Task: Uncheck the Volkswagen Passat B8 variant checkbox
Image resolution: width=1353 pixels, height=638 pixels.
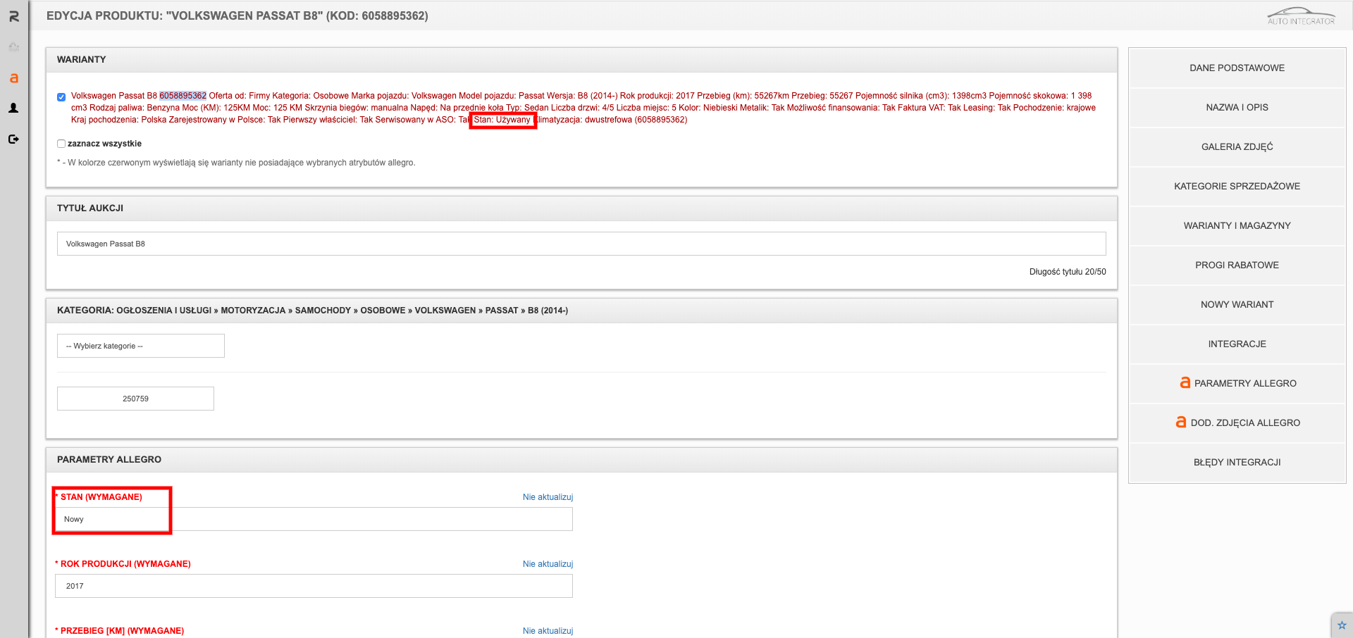Action: (x=61, y=97)
